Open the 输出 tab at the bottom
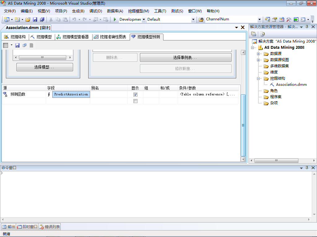This screenshot has width=317, height=237. pos(8,227)
